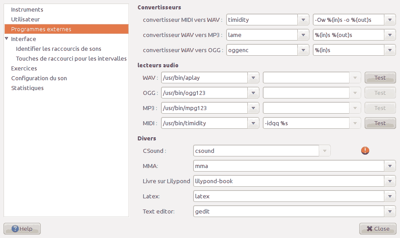Click the Help button
400x238 pixels.
tap(22, 229)
